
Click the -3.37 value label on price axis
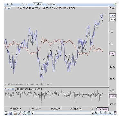click(x=112, y=53)
